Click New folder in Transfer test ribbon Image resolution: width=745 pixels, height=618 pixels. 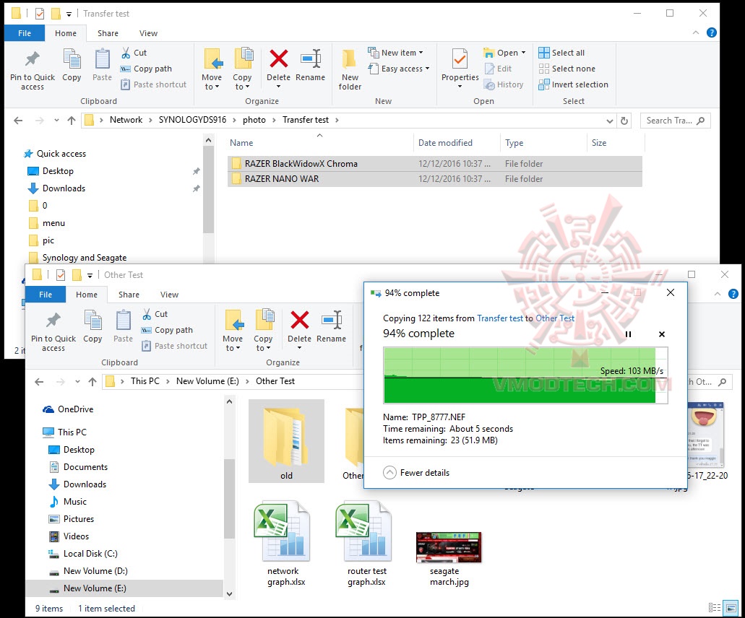350,70
